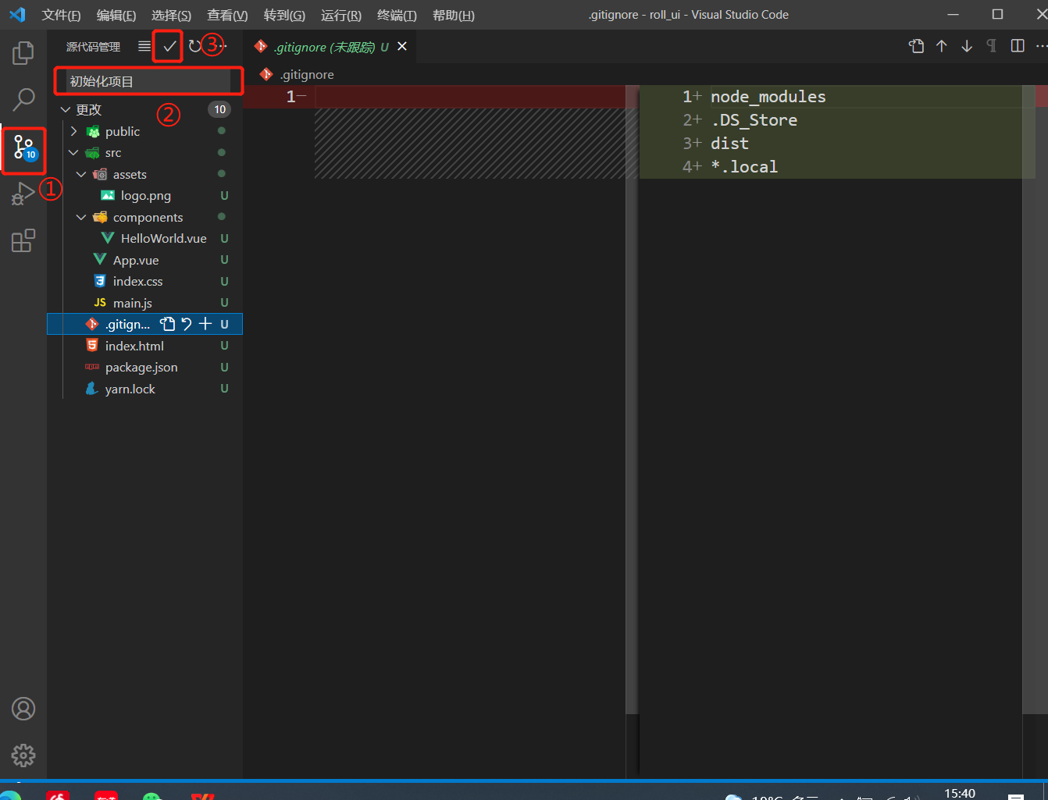Open the Source Control view icon
This screenshot has width=1048, height=800.
[x=23, y=148]
